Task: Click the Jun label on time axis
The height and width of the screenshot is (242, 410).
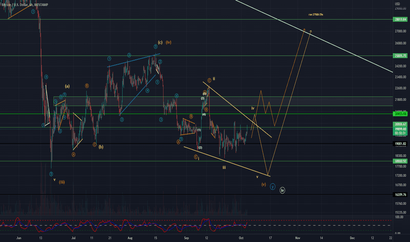Action: tap(18, 238)
